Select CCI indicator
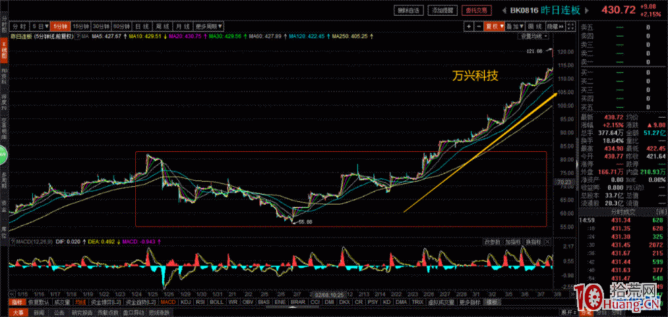 (x=316, y=302)
